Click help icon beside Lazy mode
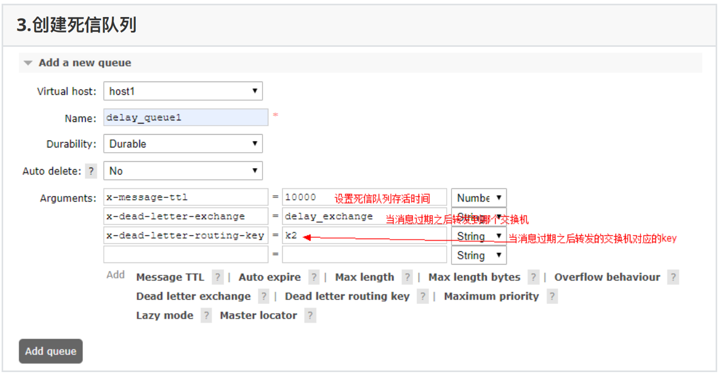The image size is (722, 379). point(206,316)
